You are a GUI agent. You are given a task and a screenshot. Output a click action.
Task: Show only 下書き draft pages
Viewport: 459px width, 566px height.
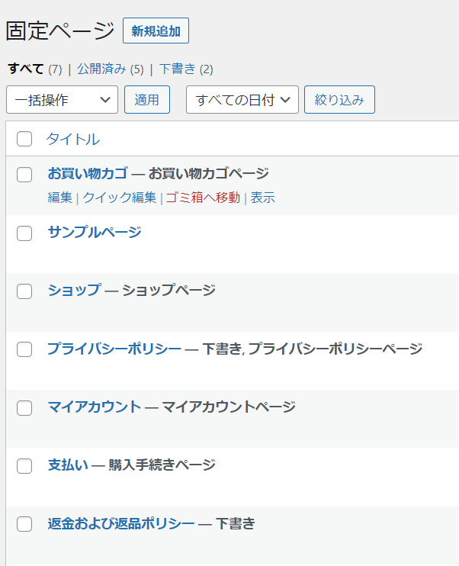177,69
